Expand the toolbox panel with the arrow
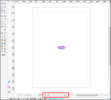The image size is (111, 100). [x=9, y=2]
